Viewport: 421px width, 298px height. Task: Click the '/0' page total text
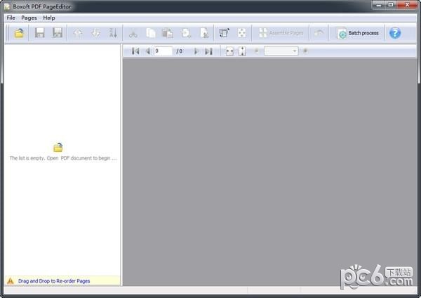[180, 51]
